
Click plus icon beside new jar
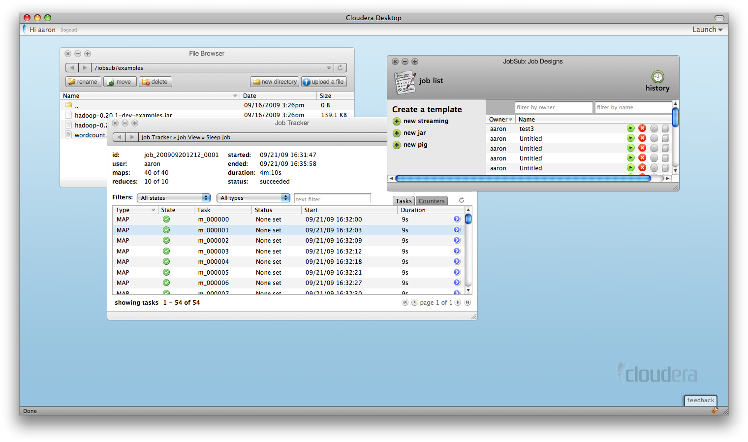(397, 133)
